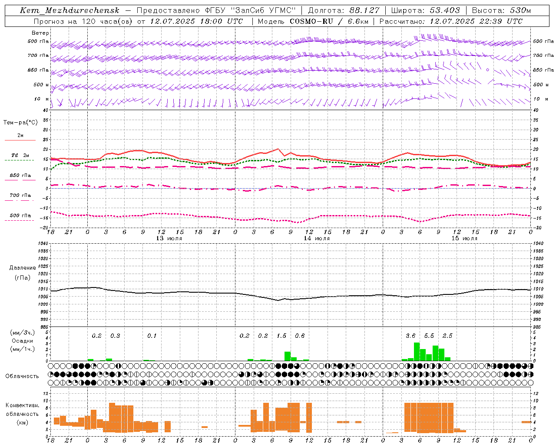556x444 pixels.
Task: Click the tallest green precipitation bar on 14 июля
Action: coord(288,356)
